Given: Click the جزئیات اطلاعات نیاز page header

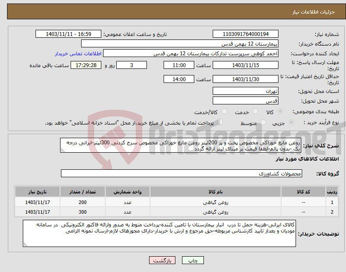Looking at the screenshot, I should pos(314,12).
